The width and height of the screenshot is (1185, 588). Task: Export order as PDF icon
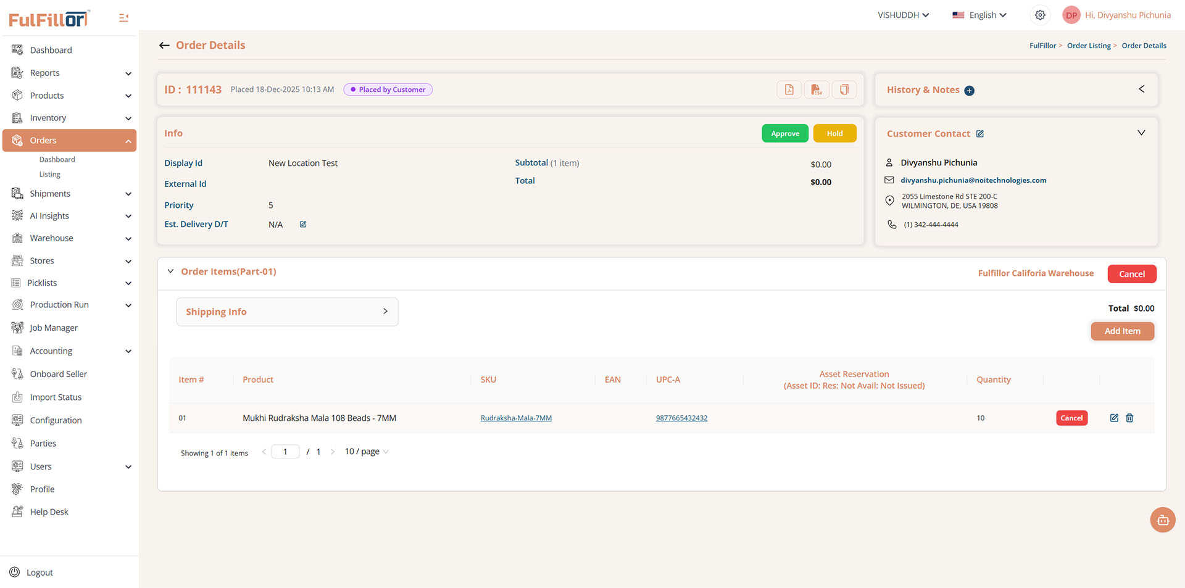tap(789, 89)
